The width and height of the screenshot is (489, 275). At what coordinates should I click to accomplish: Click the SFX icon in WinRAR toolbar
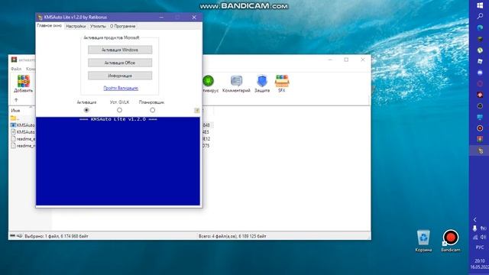coord(282,83)
